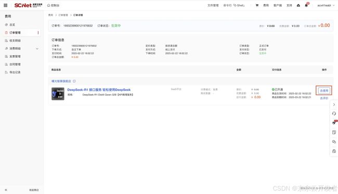Image resolution: width=338 pixels, height=194 pixels.
Task: Open the DeepSeek-R1 product thumbnail
Action: click(58, 94)
